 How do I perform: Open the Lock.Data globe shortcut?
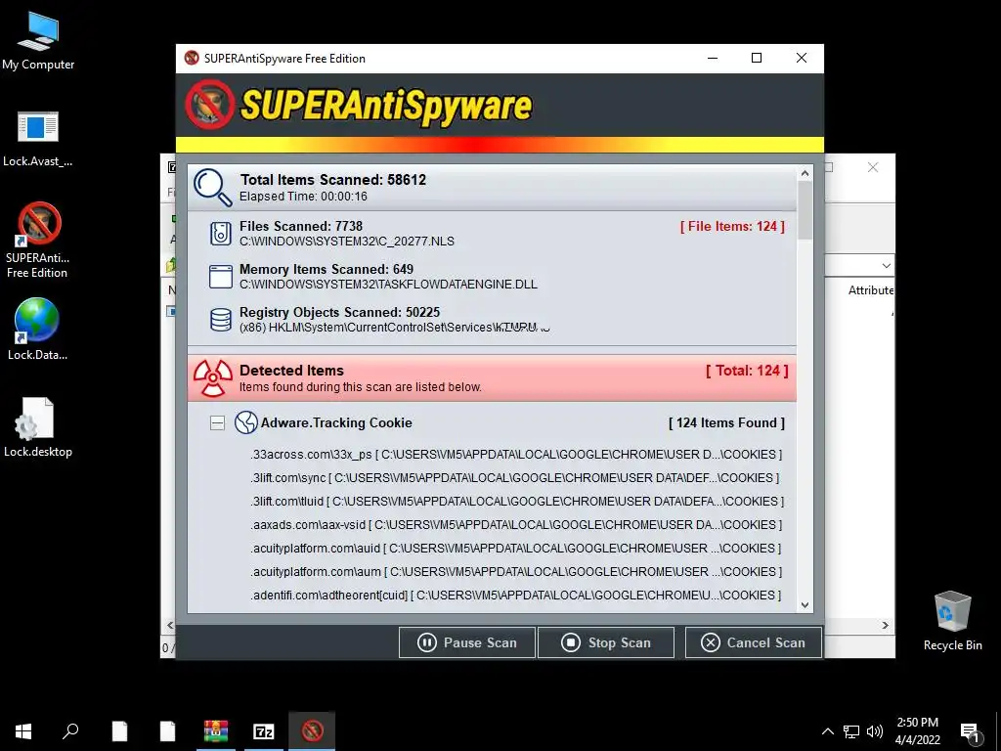coord(38,329)
